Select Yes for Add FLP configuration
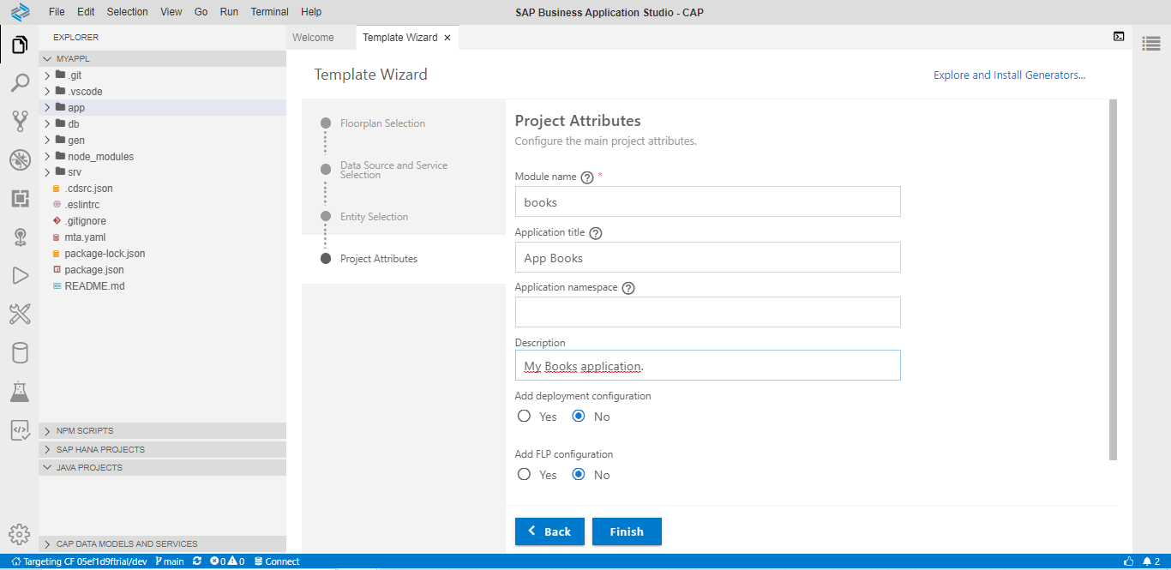1171x570 pixels. click(524, 475)
